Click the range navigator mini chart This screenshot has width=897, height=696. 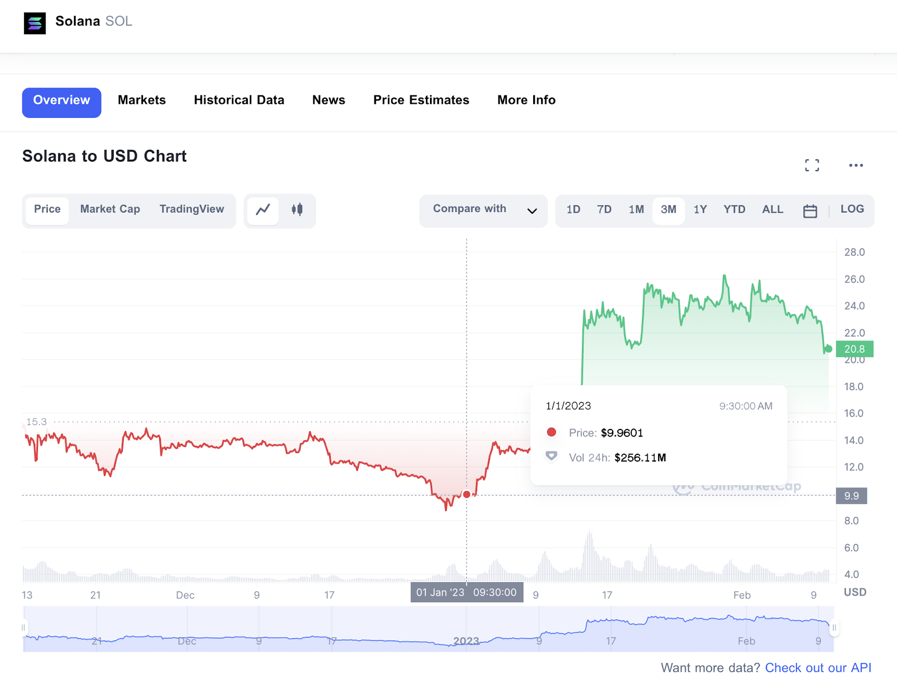[428, 629]
